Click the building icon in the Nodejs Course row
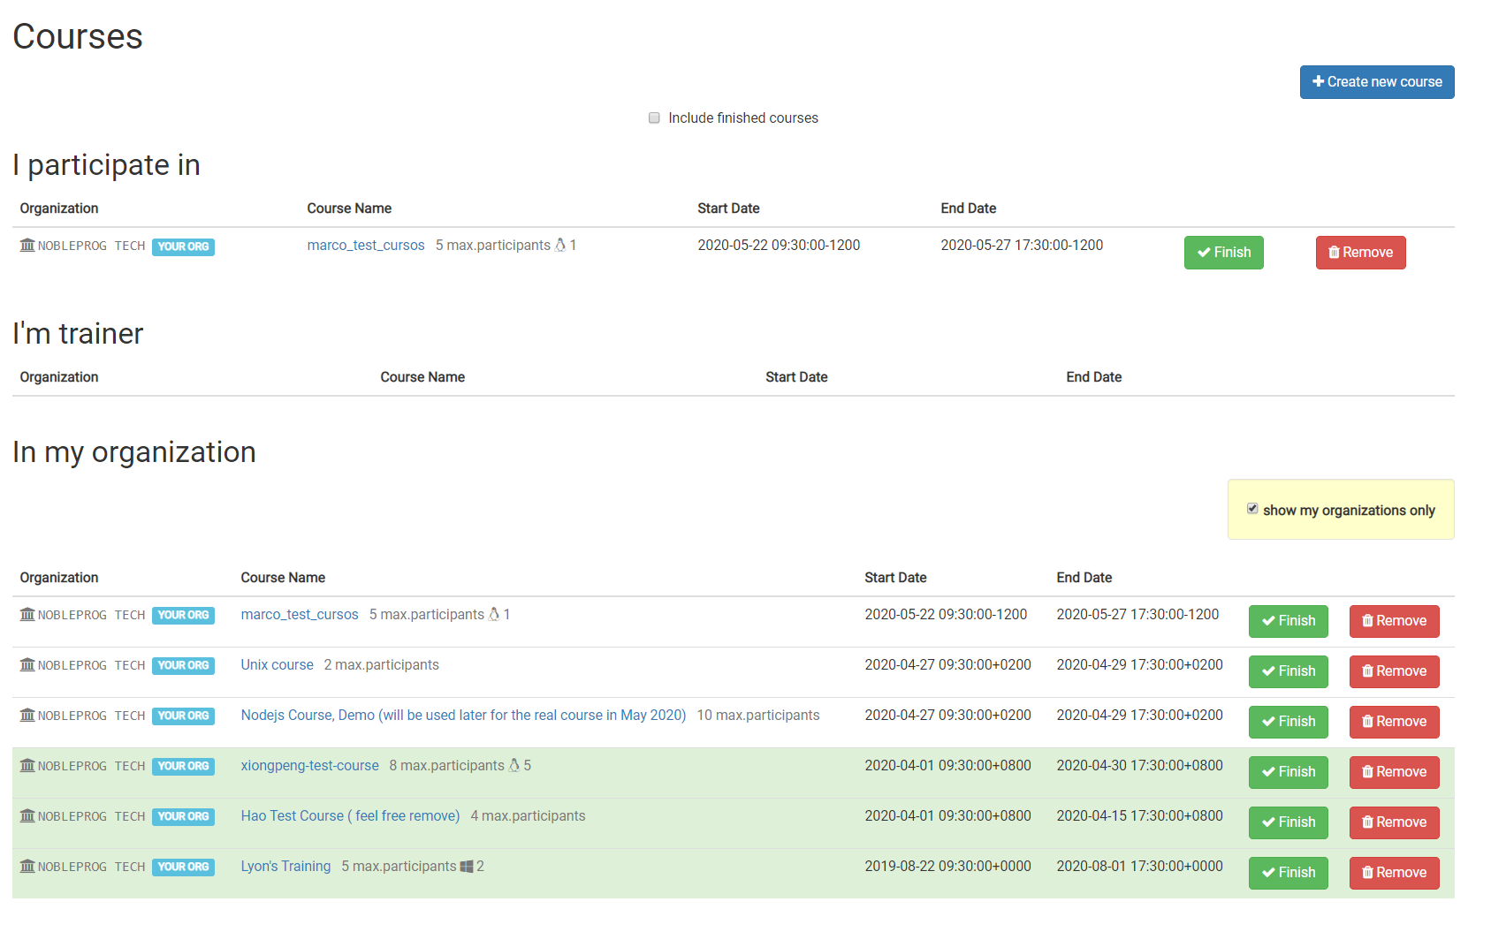Viewport: 1491px width, 932px height. coord(27,716)
